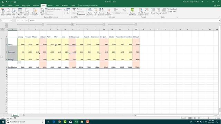Sort A to Z ascending

(x=65, y=10)
